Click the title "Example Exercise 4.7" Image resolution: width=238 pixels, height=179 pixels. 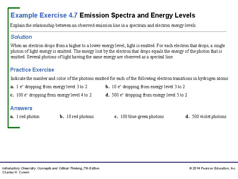(44, 15)
